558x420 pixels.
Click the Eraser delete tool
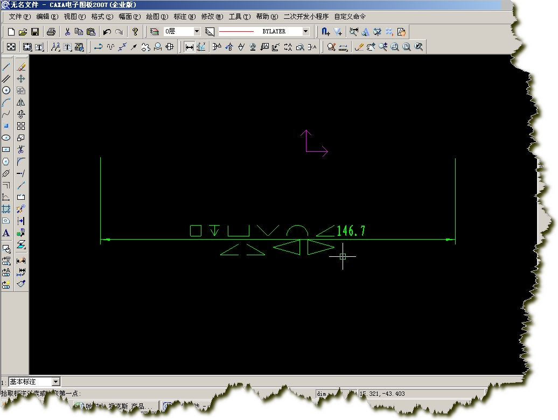click(21, 67)
